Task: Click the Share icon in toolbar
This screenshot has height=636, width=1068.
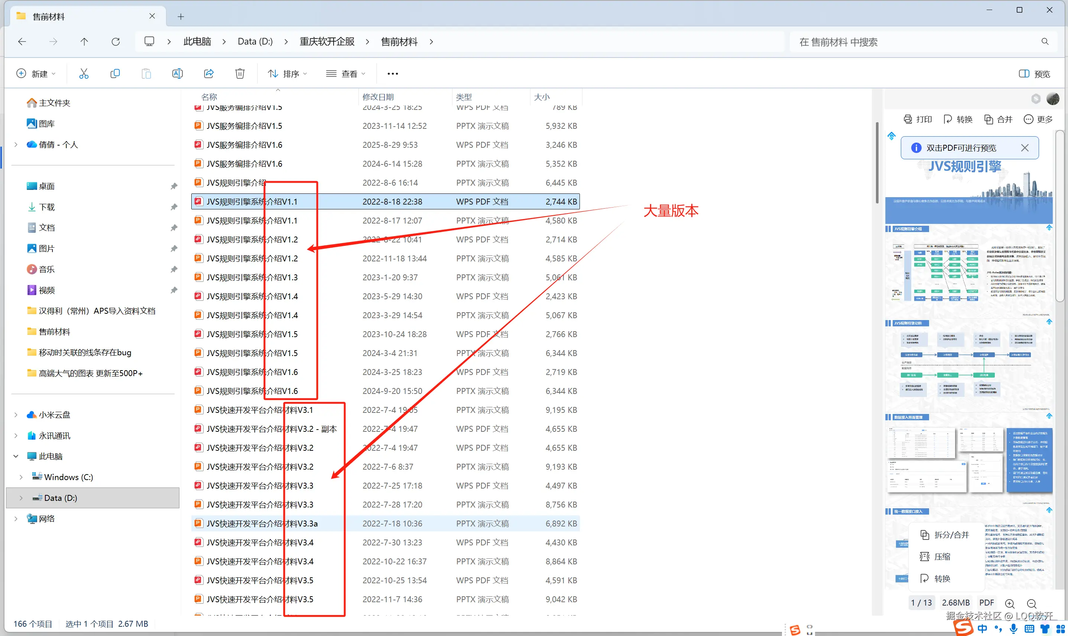Action: tap(209, 74)
